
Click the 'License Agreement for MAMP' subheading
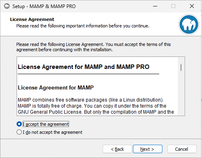point(56,87)
